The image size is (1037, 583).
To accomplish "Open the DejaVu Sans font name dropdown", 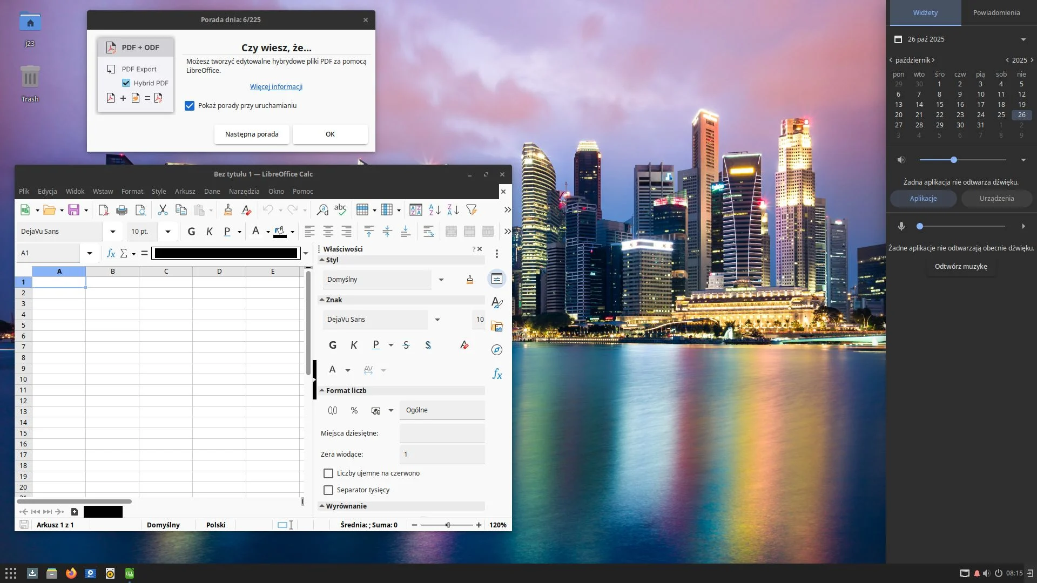I will [x=113, y=232].
